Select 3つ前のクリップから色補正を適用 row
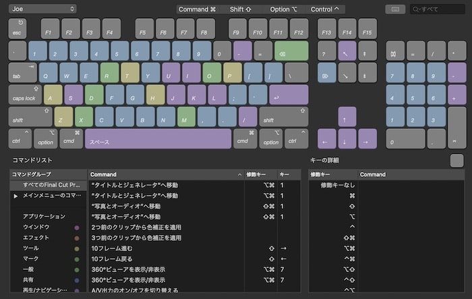The image size is (472, 299). 195,238
